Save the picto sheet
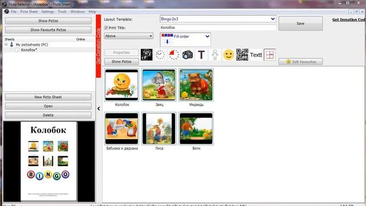 click(301, 23)
